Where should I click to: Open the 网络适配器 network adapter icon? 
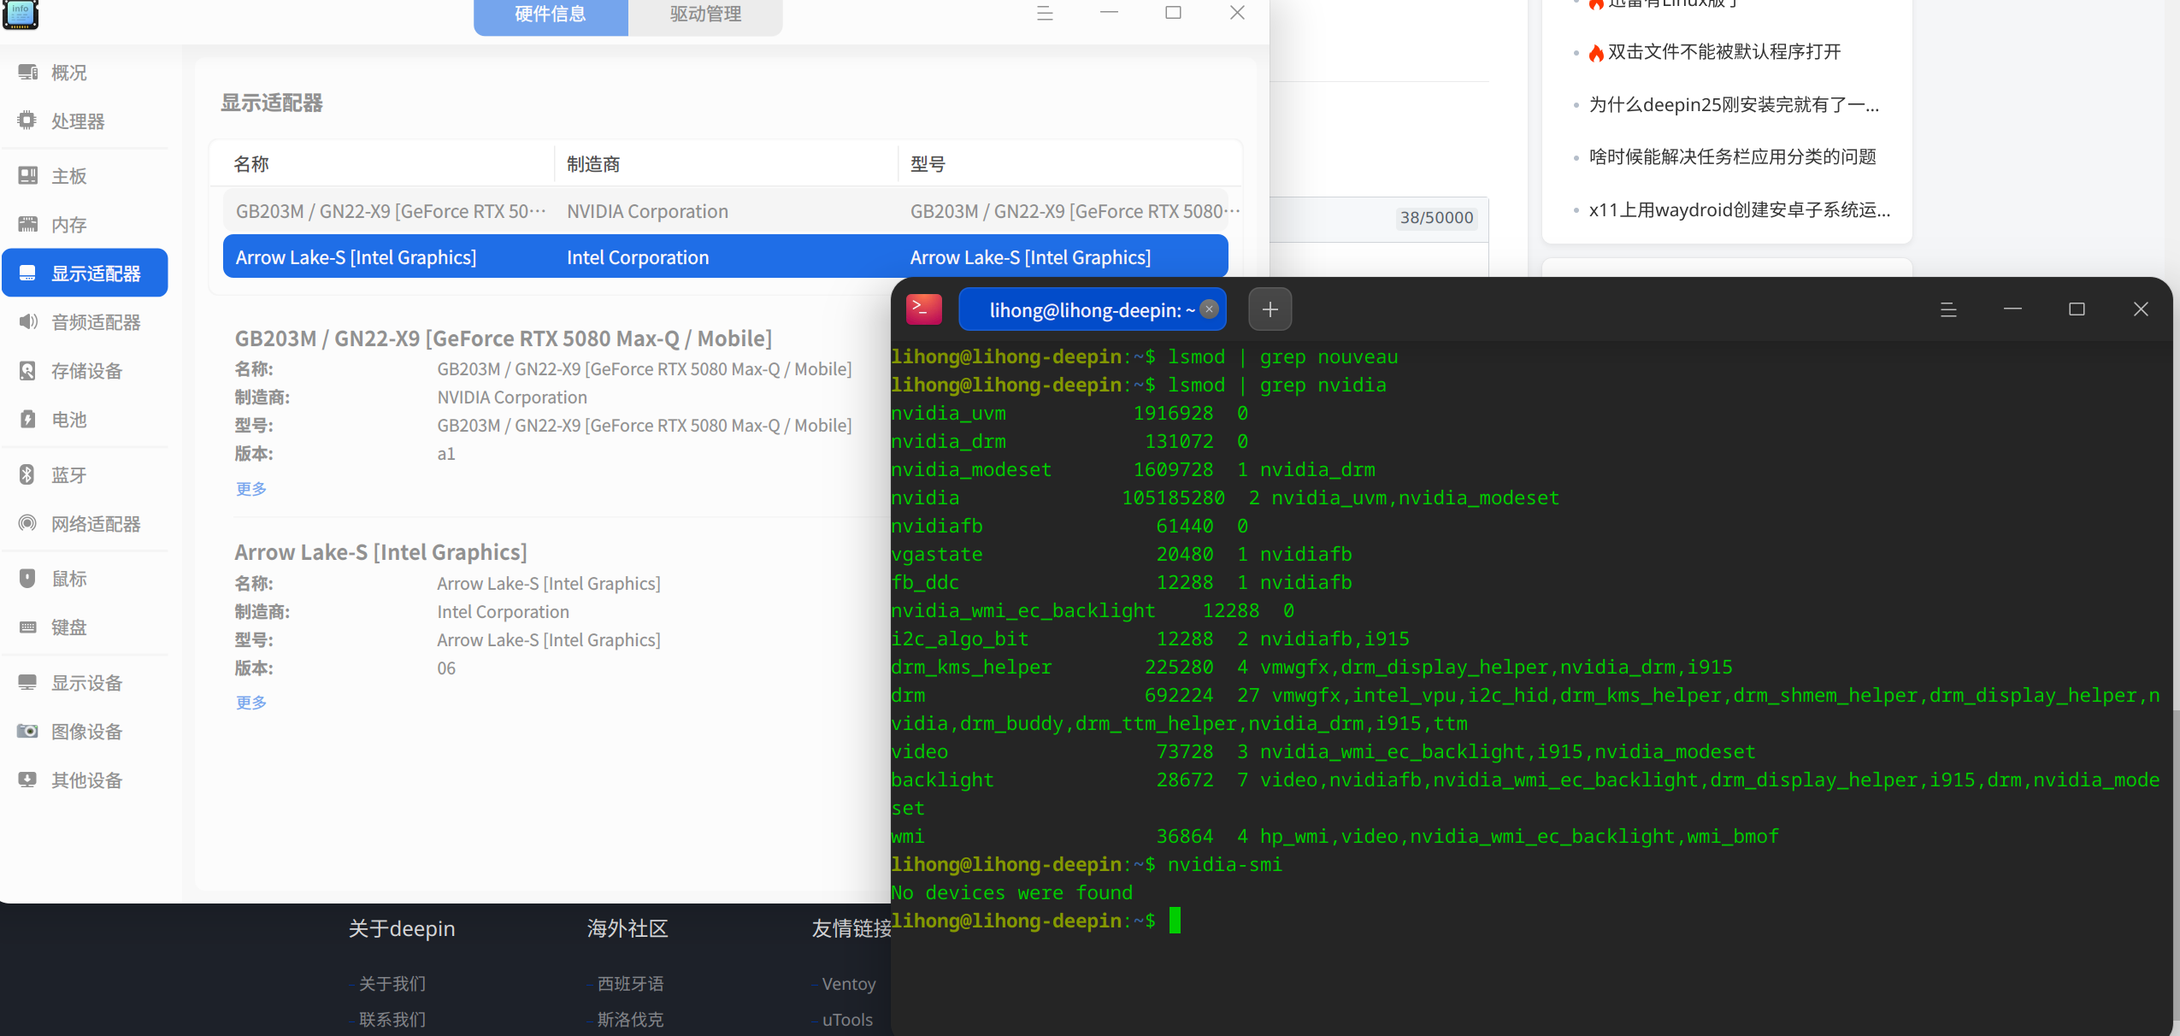click(x=27, y=523)
